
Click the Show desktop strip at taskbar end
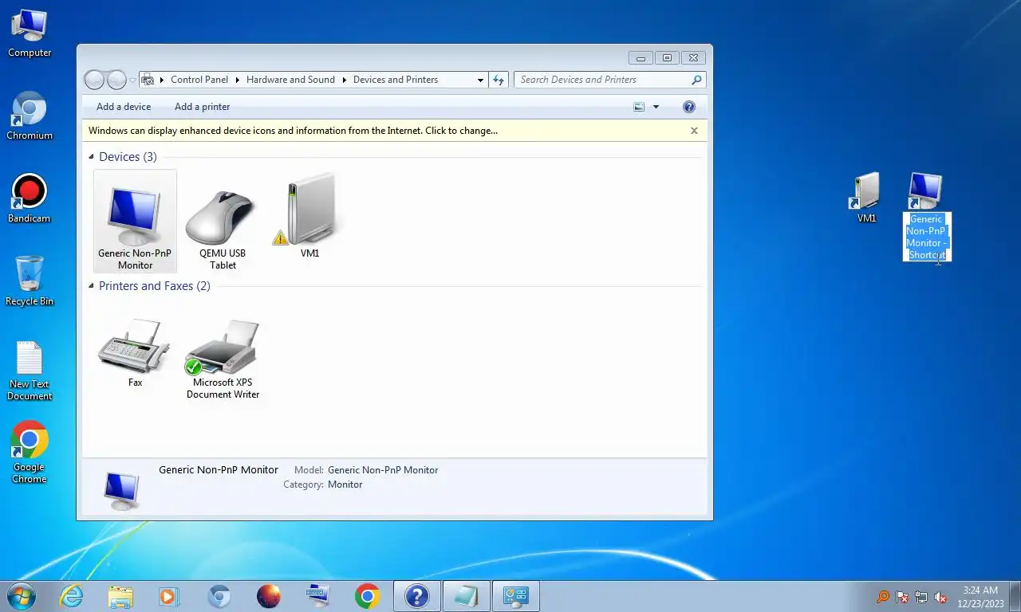click(x=1015, y=597)
